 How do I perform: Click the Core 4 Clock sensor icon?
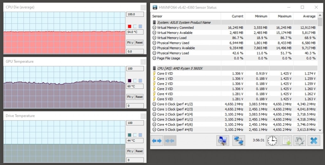pos(154,125)
